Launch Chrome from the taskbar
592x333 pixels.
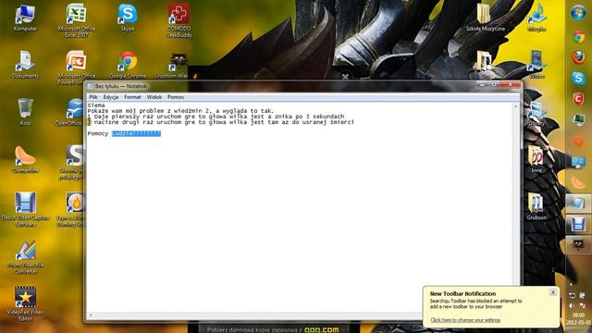coord(578,37)
